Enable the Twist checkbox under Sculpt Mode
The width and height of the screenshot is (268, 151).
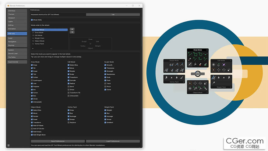pos(105,83)
